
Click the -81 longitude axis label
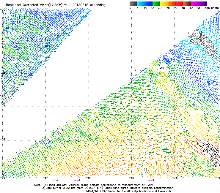pos(131,178)
